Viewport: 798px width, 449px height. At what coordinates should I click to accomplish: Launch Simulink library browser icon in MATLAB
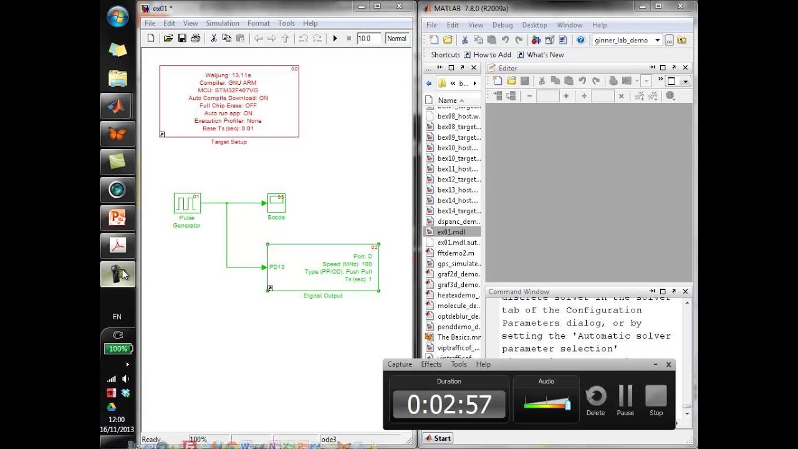(x=536, y=40)
